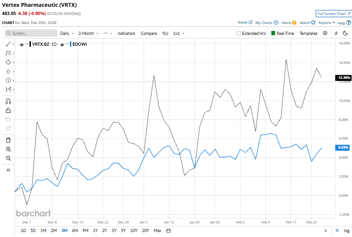Click the Alerts link
Image resolution: width=352 pixels, height=237 pixels.
pyautogui.click(x=287, y=23)
